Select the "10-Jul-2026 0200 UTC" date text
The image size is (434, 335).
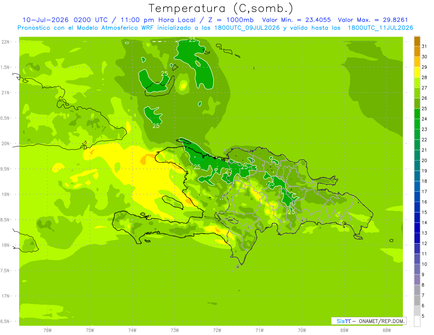pos(65,20)
